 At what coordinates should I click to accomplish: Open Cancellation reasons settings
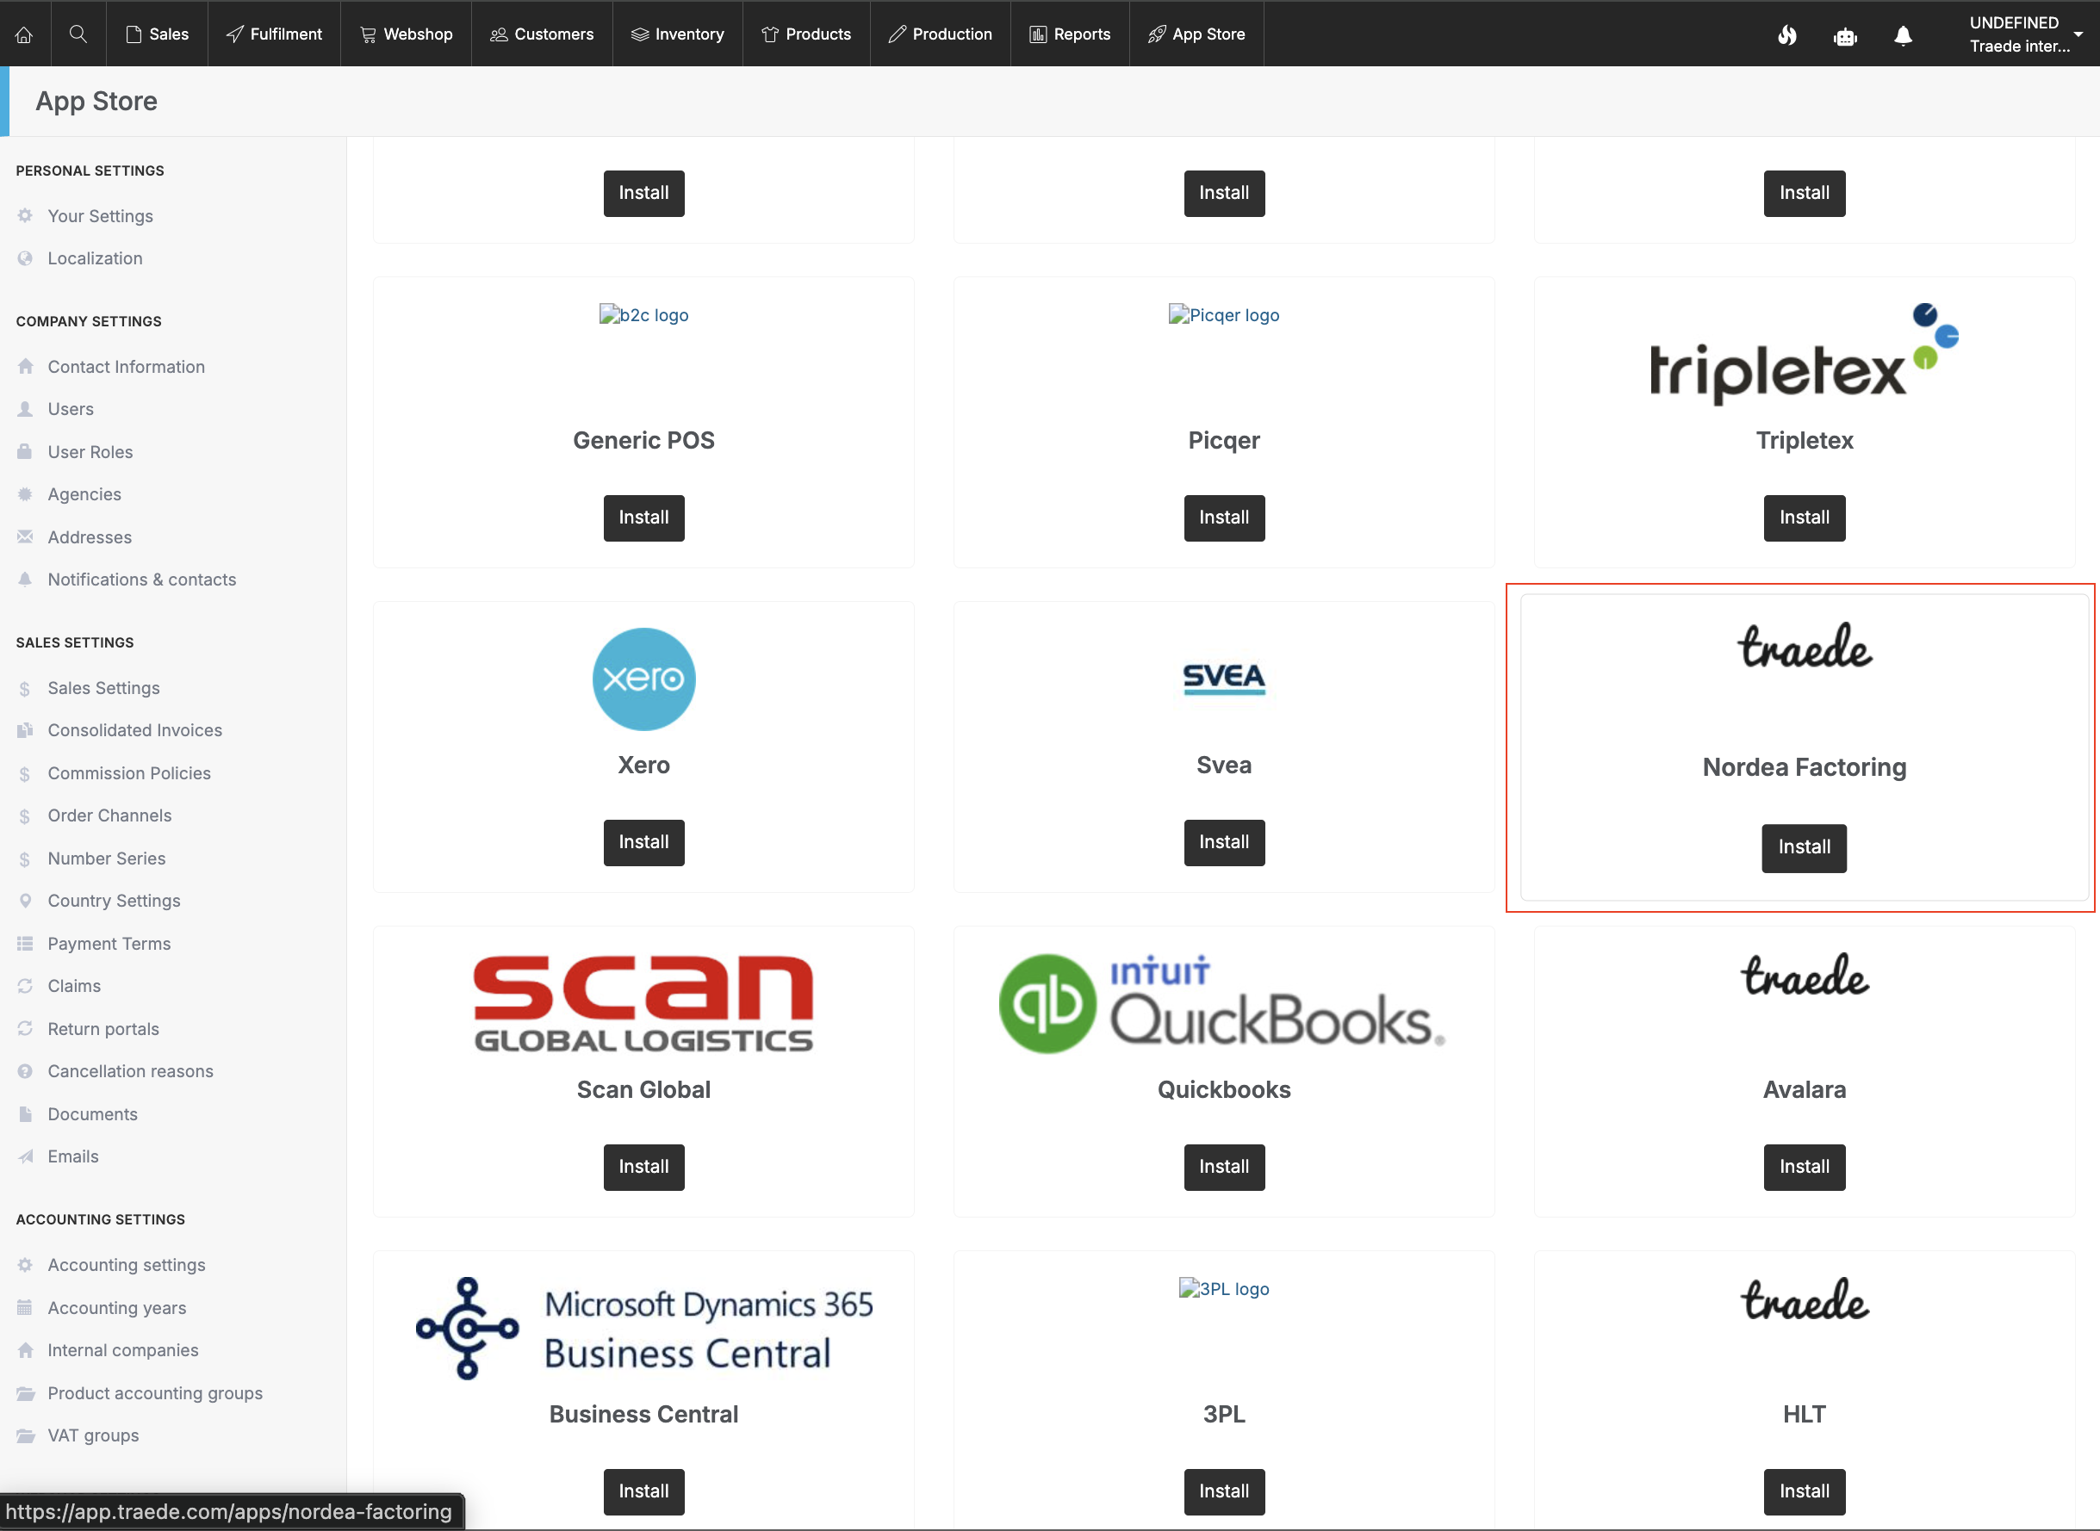(131, 1071)
